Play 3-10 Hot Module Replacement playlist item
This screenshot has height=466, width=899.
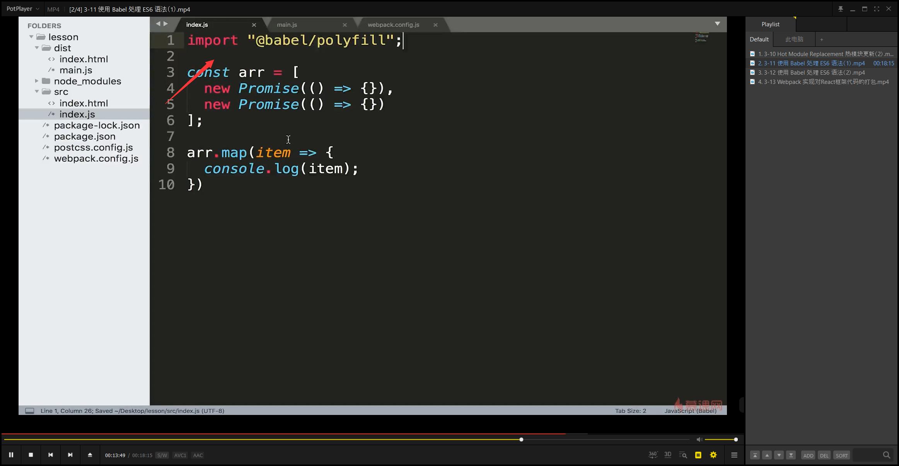click(x=822, y=54)
